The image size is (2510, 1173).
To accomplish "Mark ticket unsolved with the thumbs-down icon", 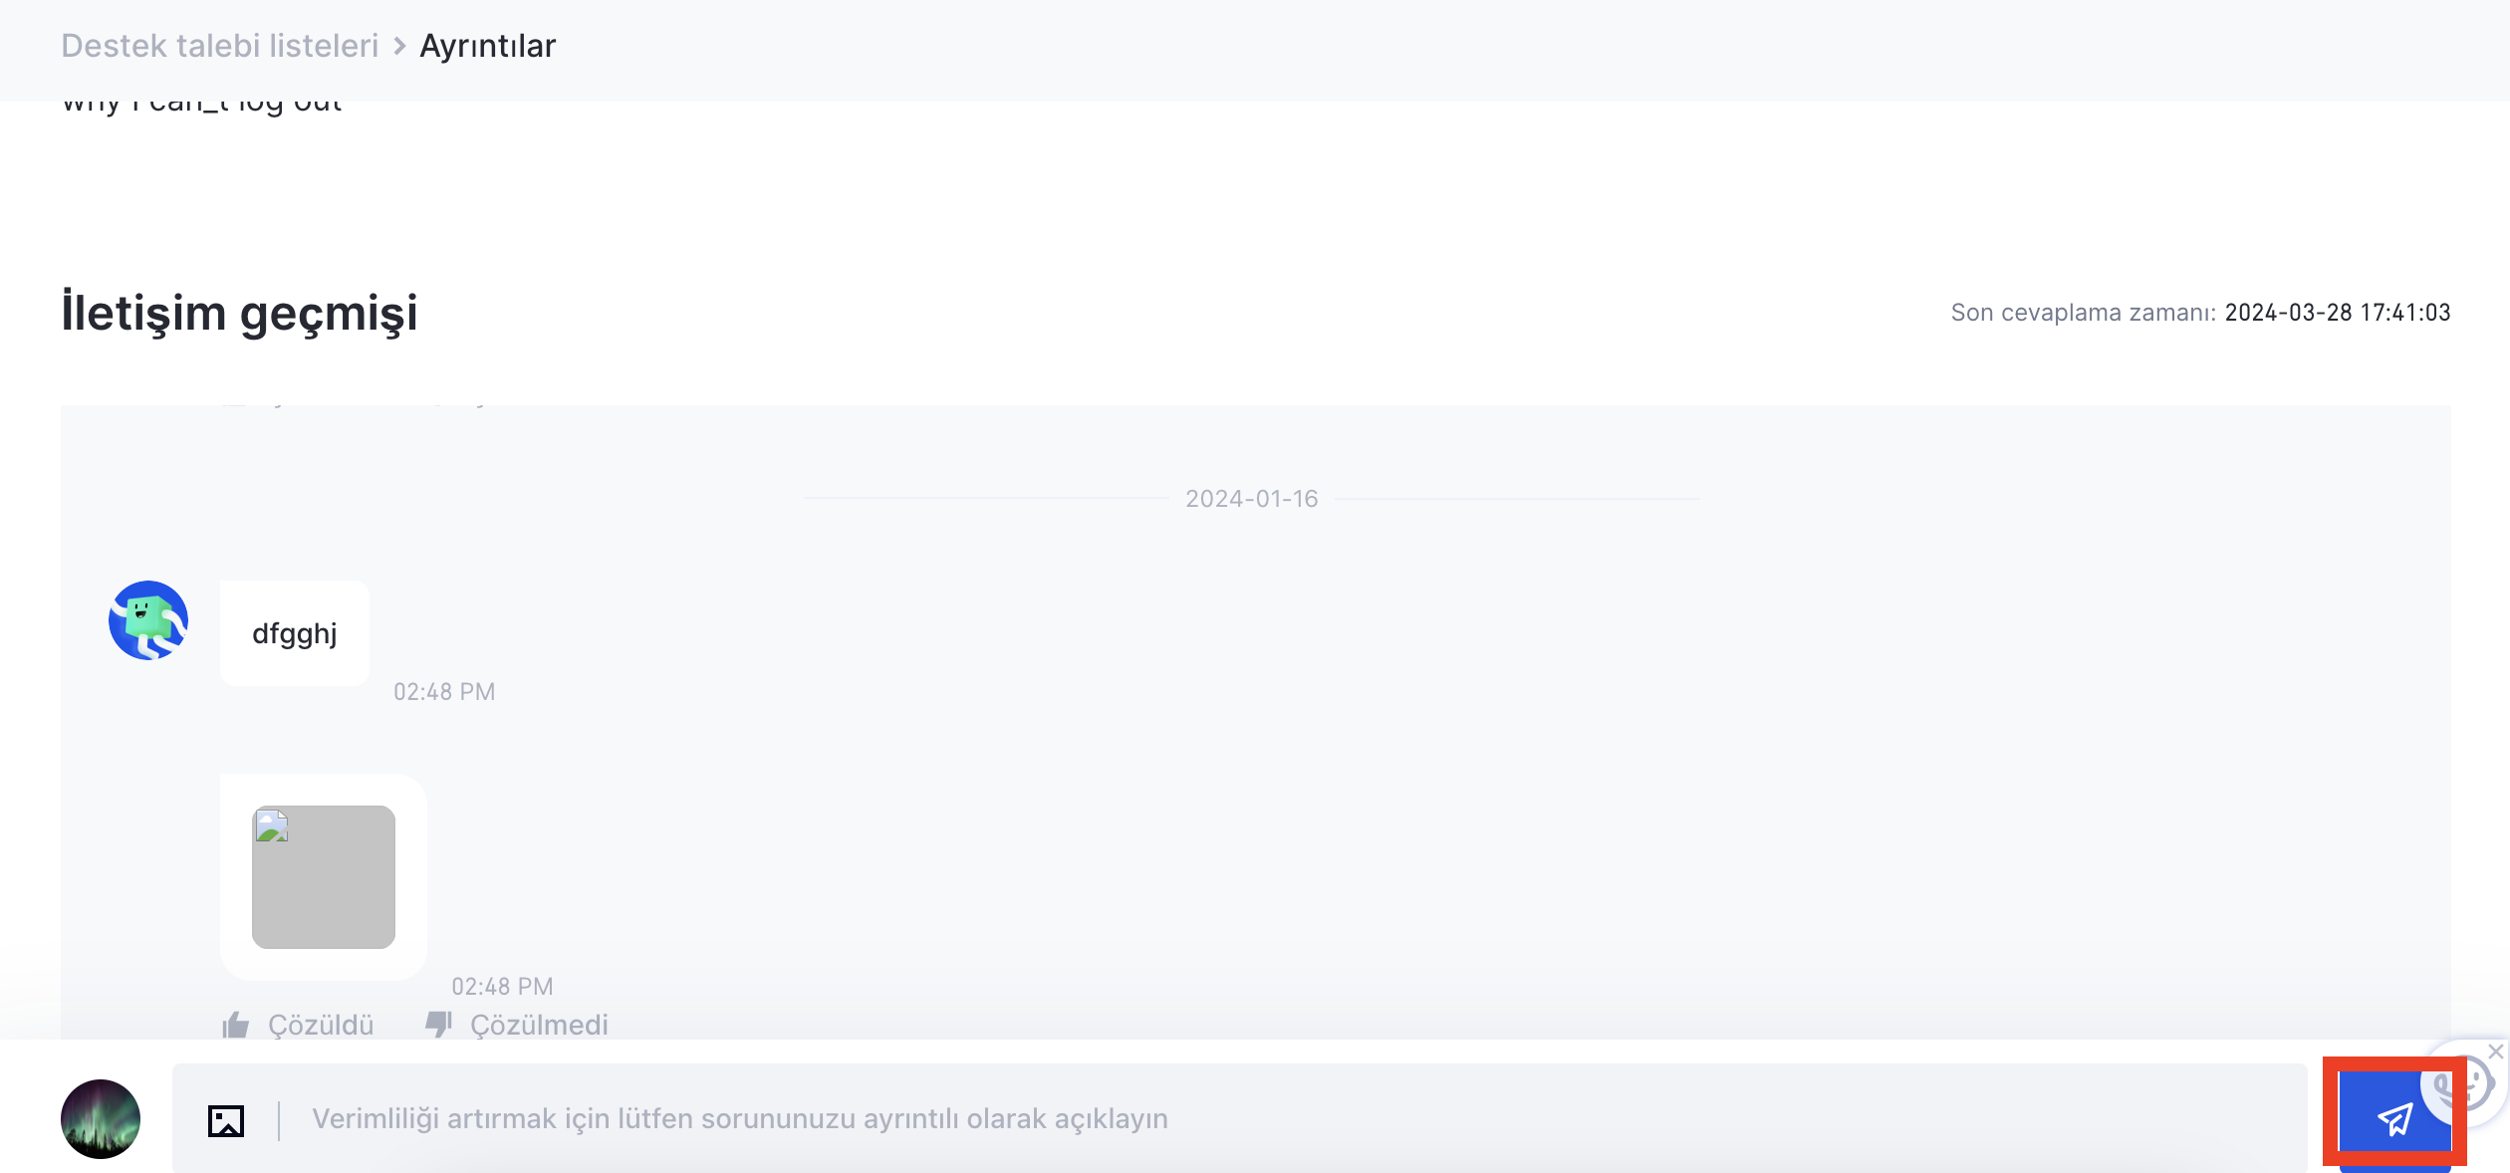I will 439,1025.
